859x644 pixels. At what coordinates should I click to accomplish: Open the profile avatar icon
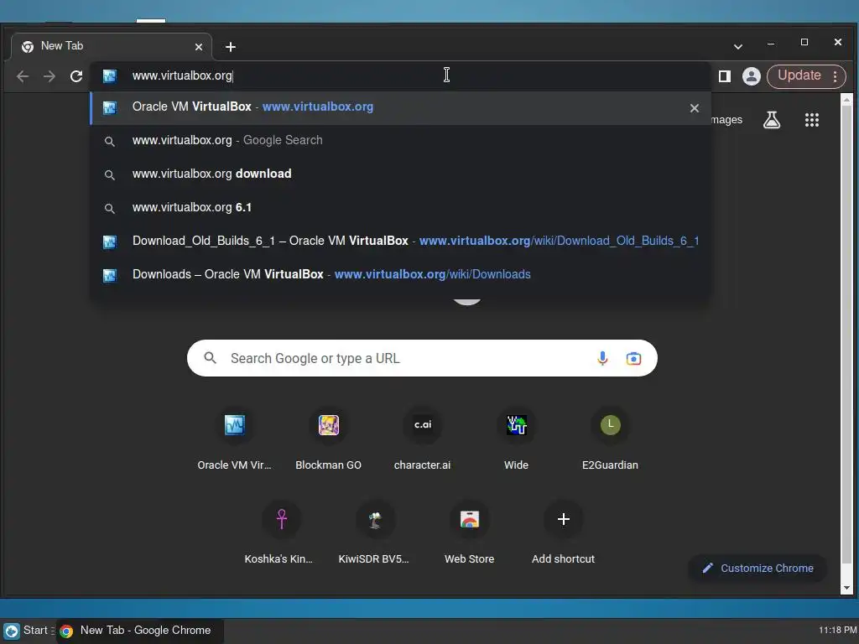tap(751, 76)
